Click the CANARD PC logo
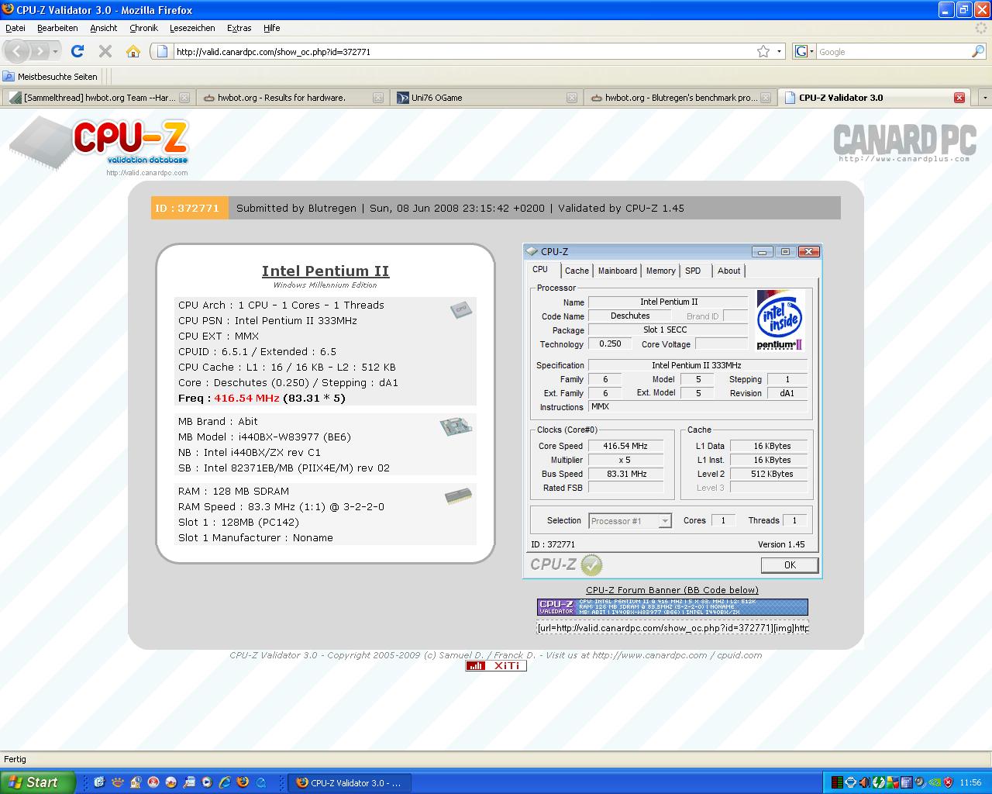The image size is (992, 794). (904, 143)
